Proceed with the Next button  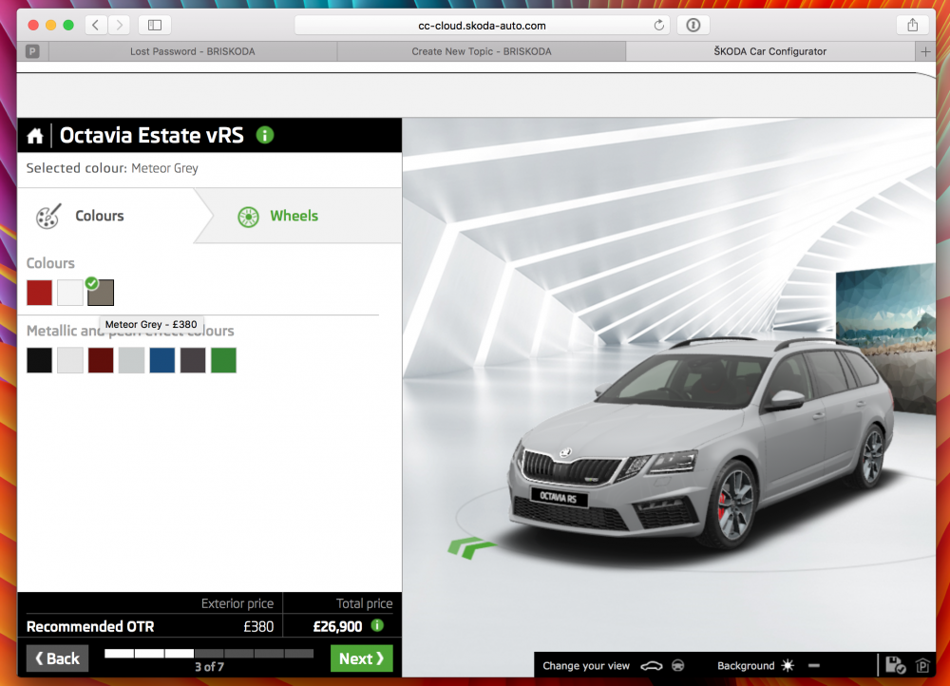[x=362, y=658]
